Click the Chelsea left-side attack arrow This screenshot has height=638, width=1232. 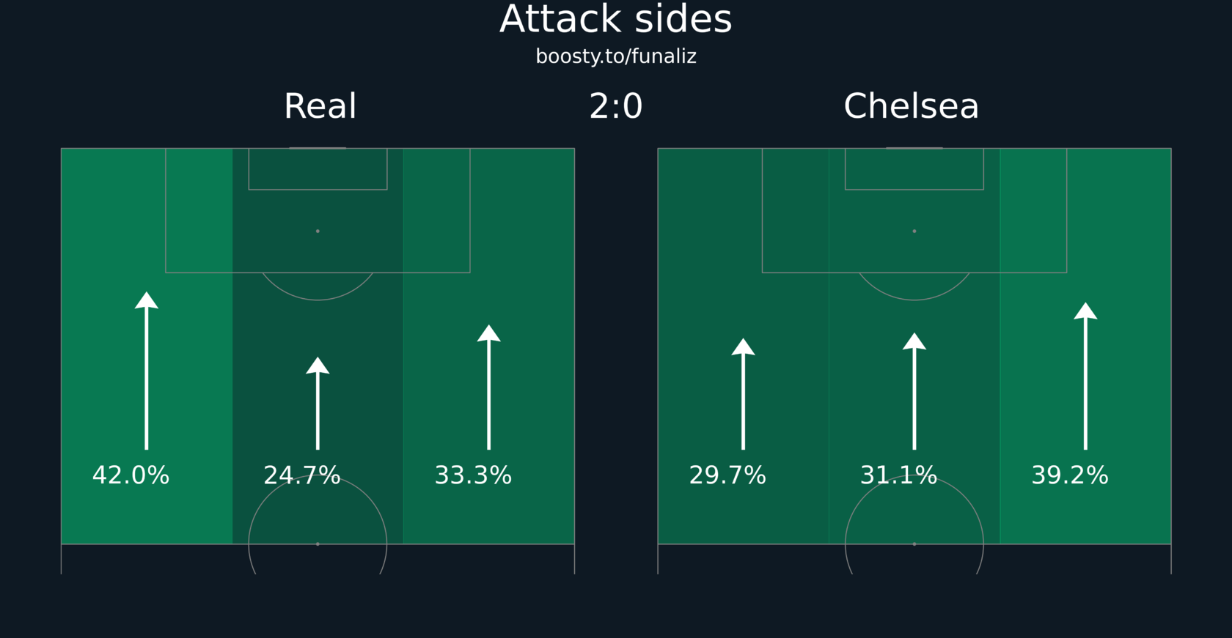coord(743,393)
